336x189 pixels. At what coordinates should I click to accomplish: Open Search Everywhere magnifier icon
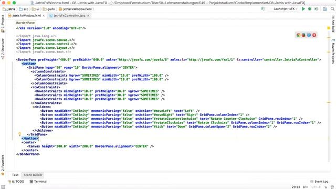click(x=332, y=9)
